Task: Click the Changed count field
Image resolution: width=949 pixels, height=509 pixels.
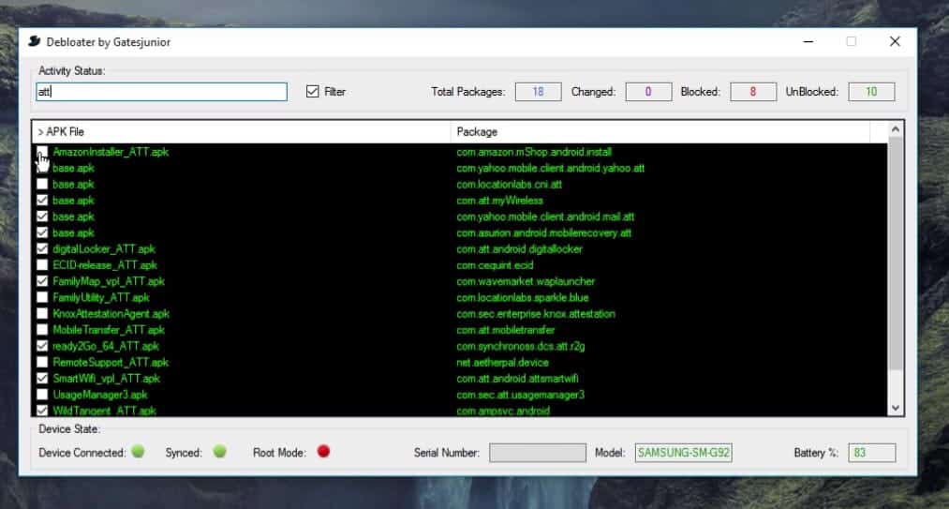Action: (648, 92)
